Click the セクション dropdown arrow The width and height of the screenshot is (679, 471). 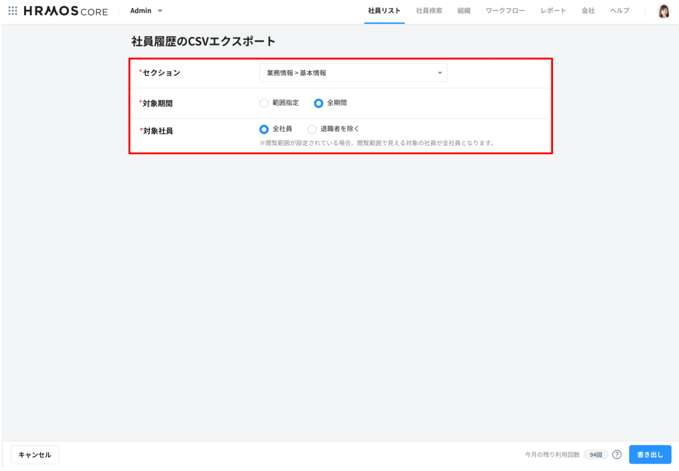pyautogui.click(x=440, y=73)
